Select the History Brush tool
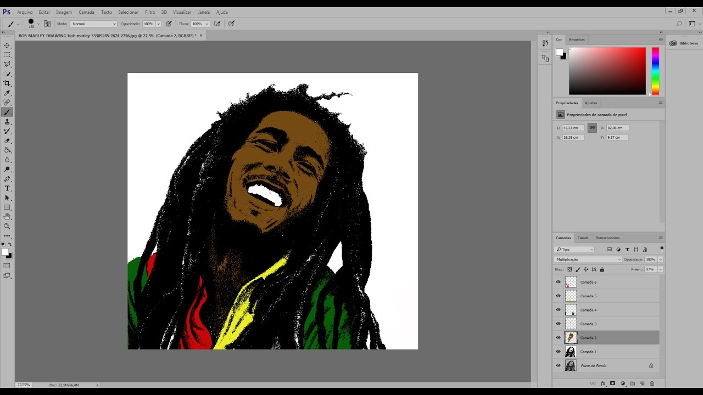Screen dimensions: 703x395 (x=7, y=131)
